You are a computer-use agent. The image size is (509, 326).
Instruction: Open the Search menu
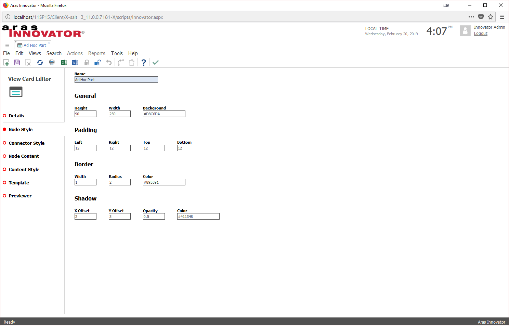pos(54,53)
